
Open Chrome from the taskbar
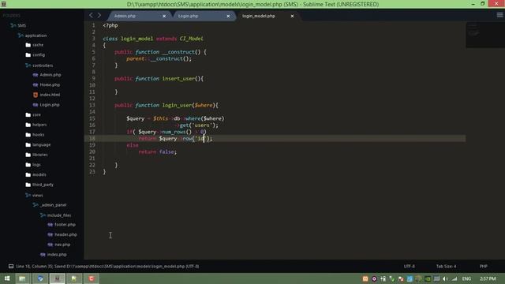click(40, 278)
